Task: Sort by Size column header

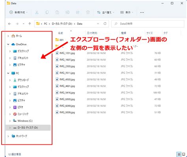Action: (150, 33)
